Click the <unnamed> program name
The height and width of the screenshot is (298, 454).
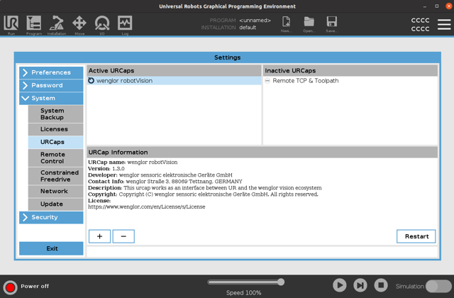(255, 21)
